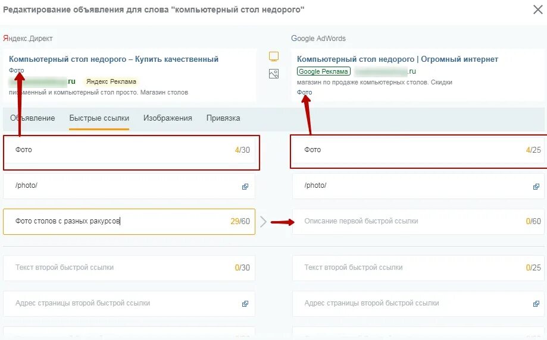Viewport: 547px width, 340px height.
Task: Close the ad editing dialog
Action: [538, 10]
